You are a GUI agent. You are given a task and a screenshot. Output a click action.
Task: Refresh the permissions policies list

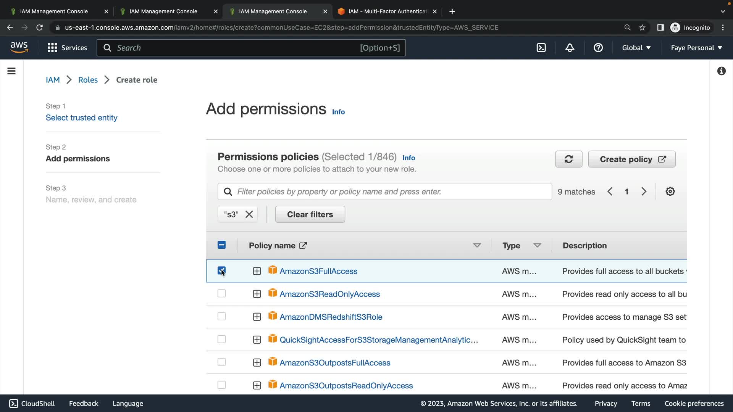pyautogui.click(x=568, y=159)
